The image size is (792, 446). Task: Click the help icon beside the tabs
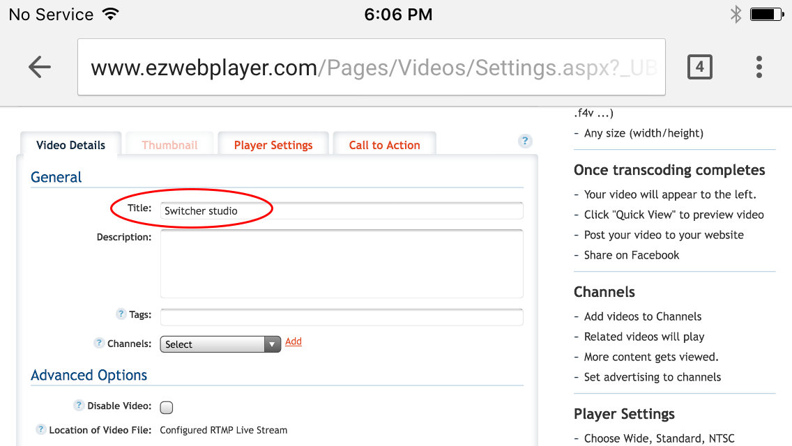pyautogui.click(x=525, y=141)
